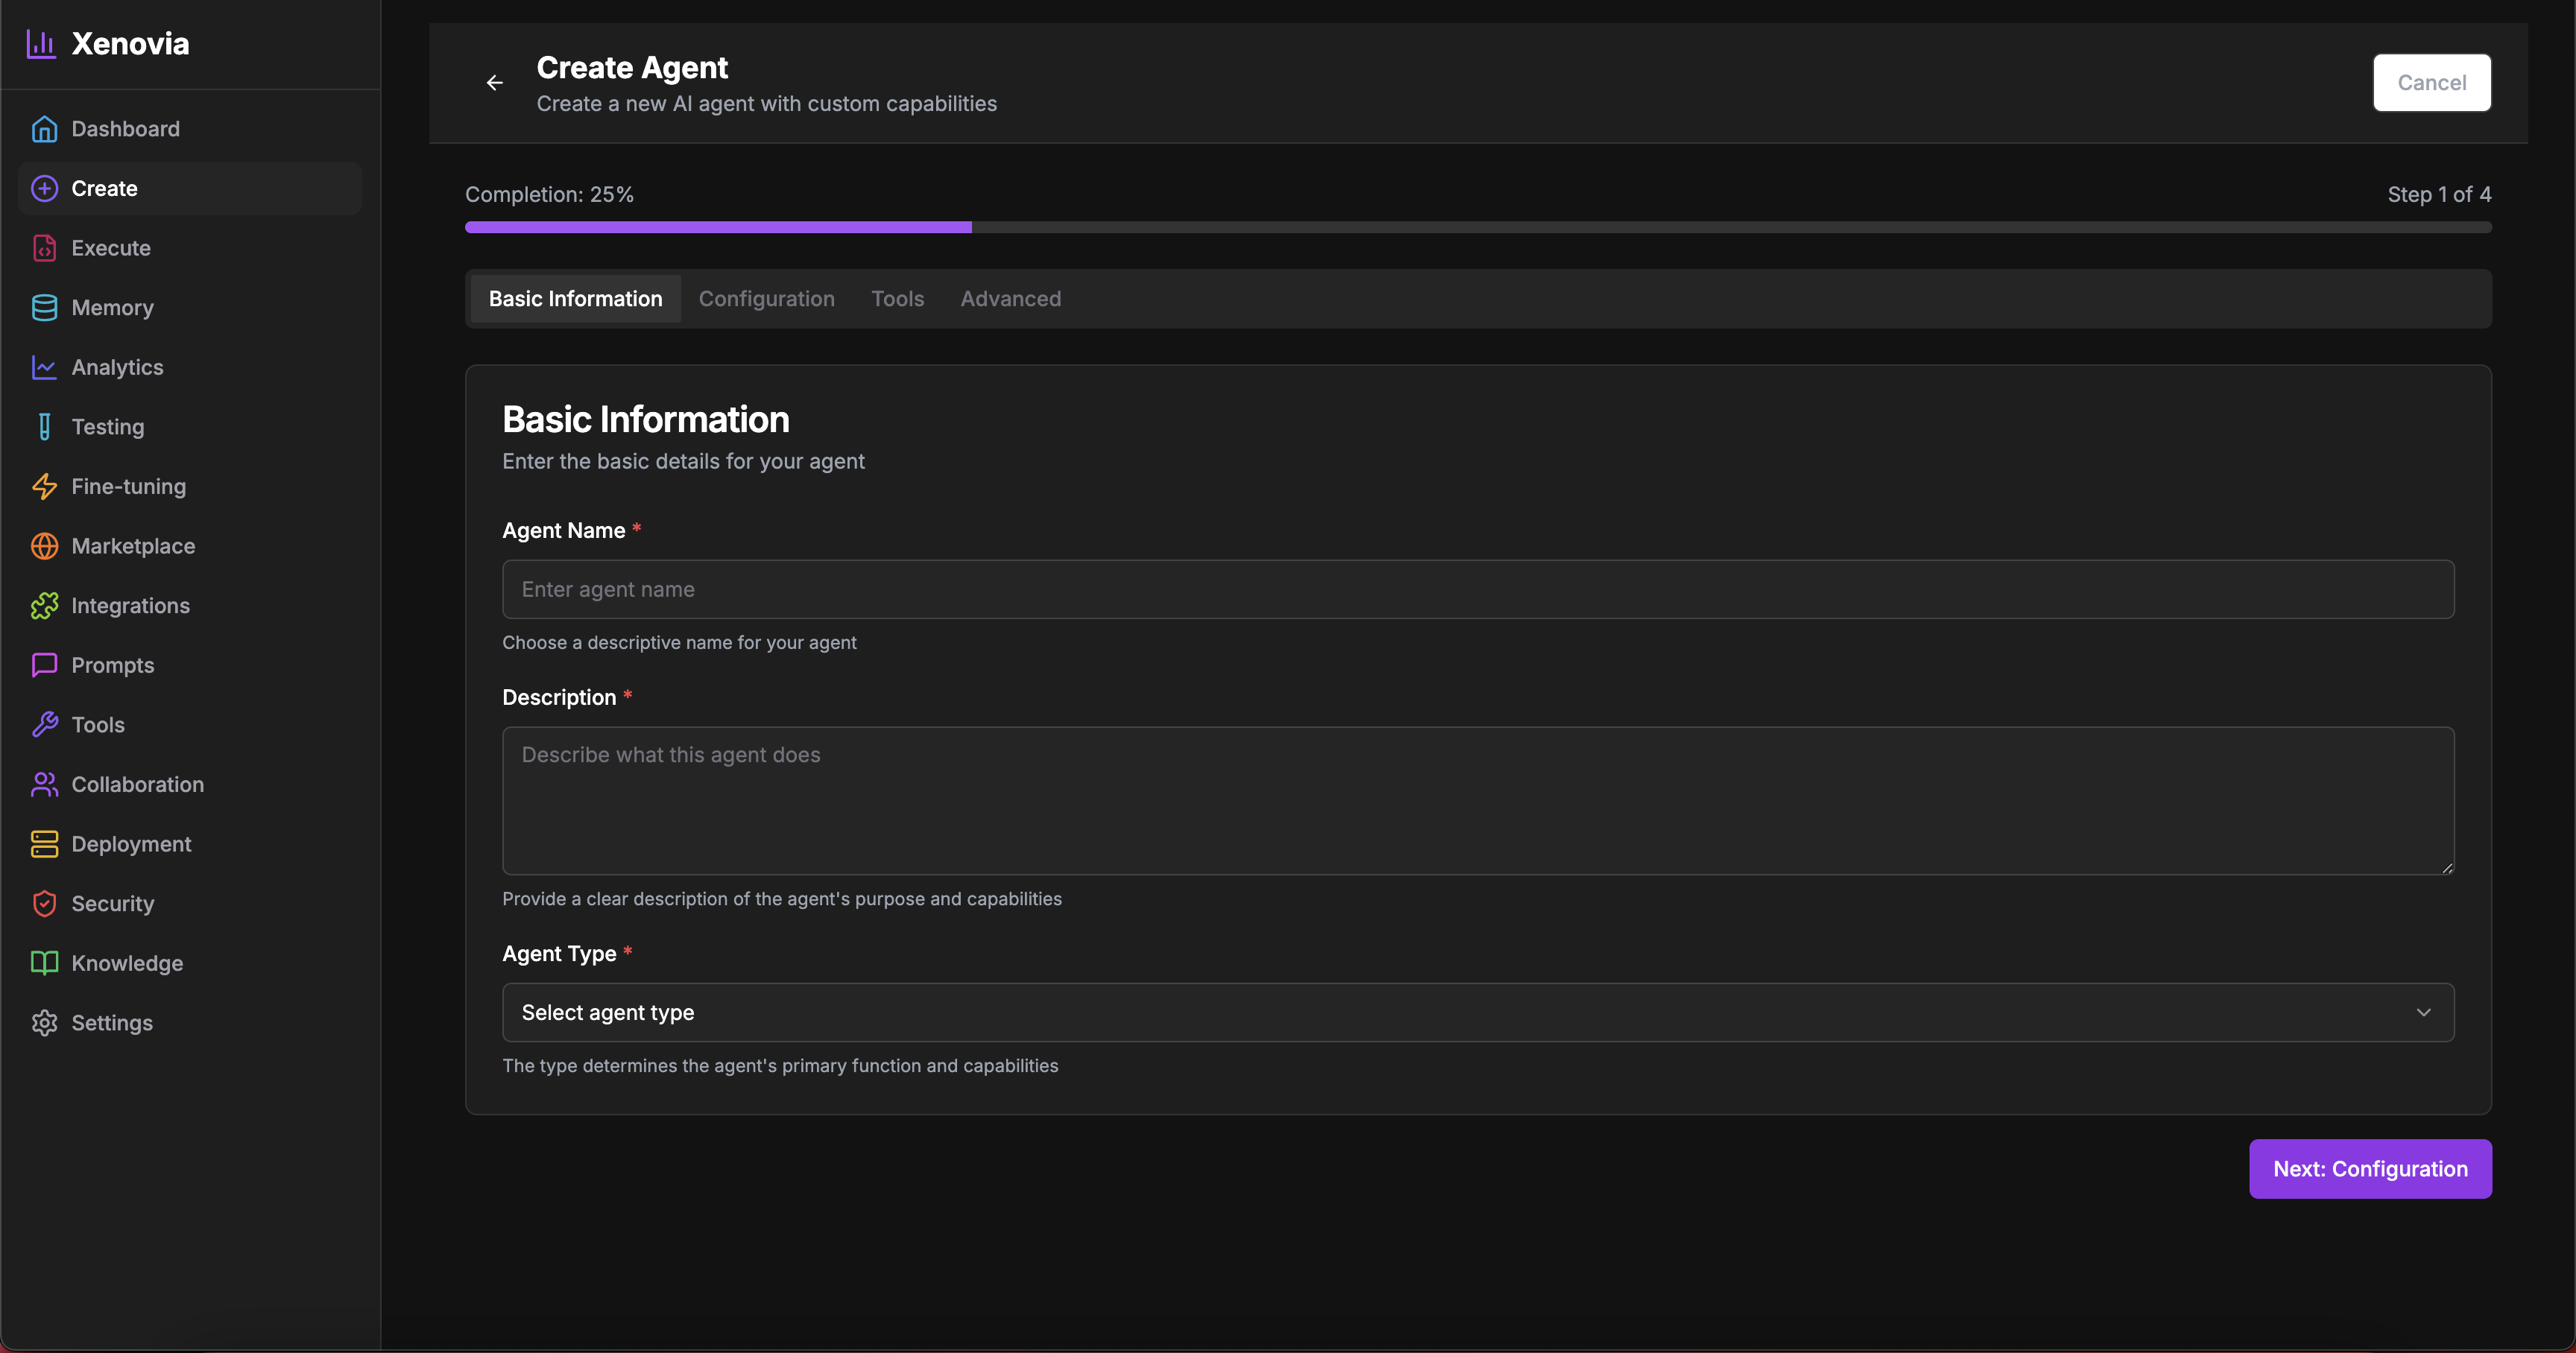Click the Enter agent name field
This screenshot has height=1353, width=2576.
point(1477,589)
